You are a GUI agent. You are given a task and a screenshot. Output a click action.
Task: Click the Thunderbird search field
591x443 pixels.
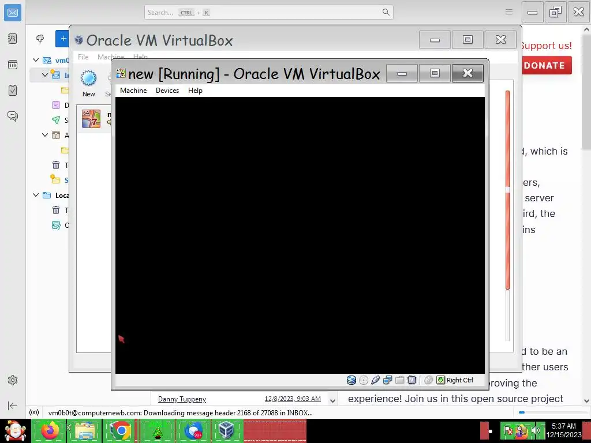[x=269, y=13]
